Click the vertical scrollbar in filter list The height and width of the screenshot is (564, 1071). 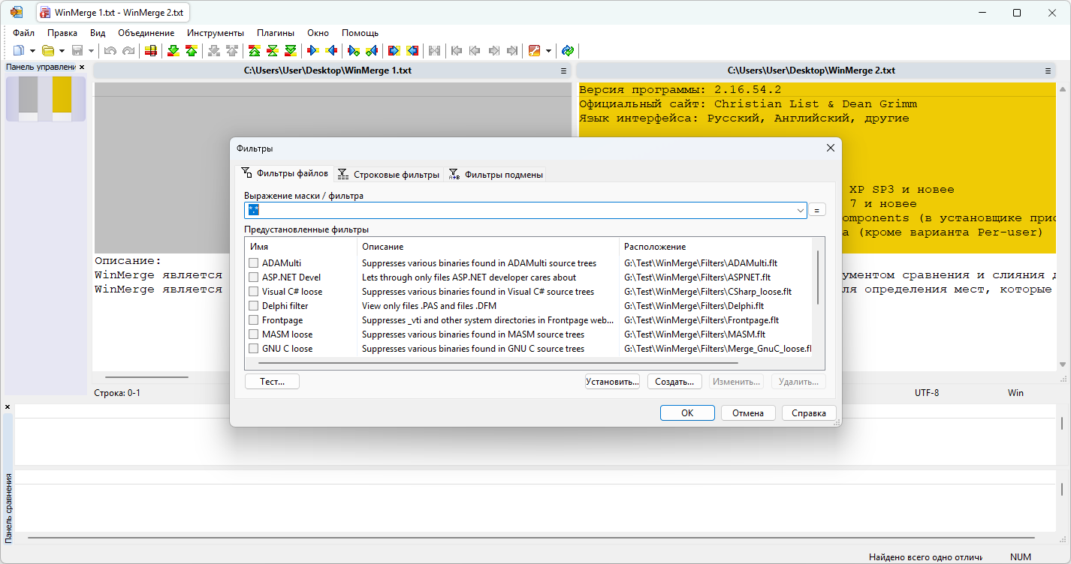(x=817, y=277)
